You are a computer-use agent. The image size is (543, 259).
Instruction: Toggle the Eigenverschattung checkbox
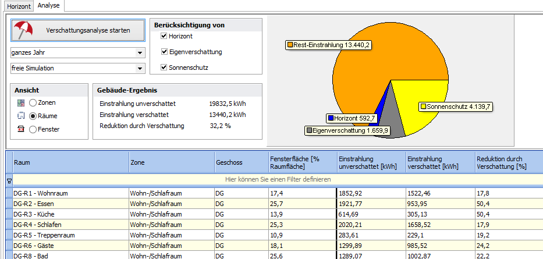tap(164, 52)
